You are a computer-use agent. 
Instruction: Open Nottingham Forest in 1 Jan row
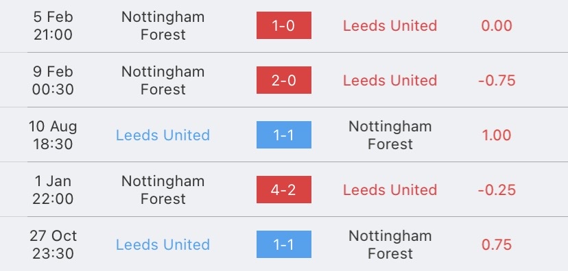[163, 190]
